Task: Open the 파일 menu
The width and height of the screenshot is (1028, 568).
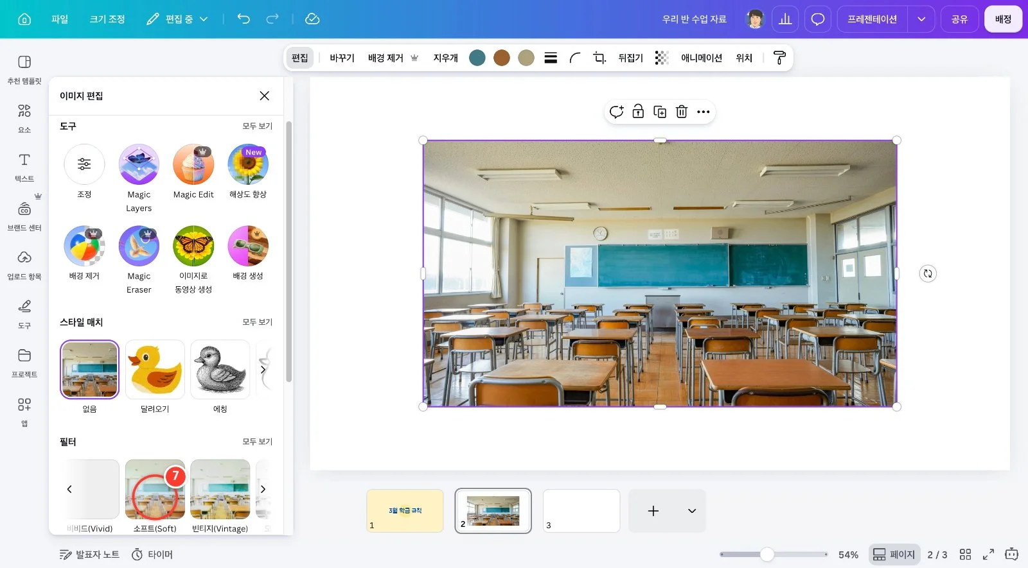Action: [60, 19]
